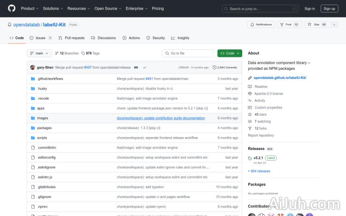Open the Pull requests tab
The height and width of the screenshot is (216, 346).
pos(72,38)
